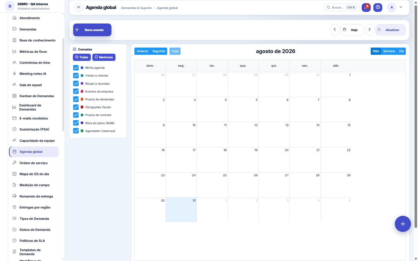Click the floating plus action button
This screenshot has width=418, height=261.
(x=403, y=224)
